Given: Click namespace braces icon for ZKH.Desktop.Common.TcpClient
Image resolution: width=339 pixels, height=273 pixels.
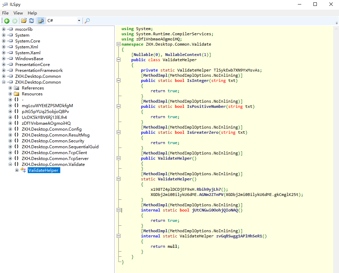Looking at the screenshot, I should 16,152.
